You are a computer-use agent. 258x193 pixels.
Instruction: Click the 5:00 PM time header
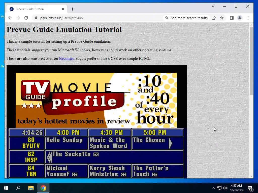157,132
